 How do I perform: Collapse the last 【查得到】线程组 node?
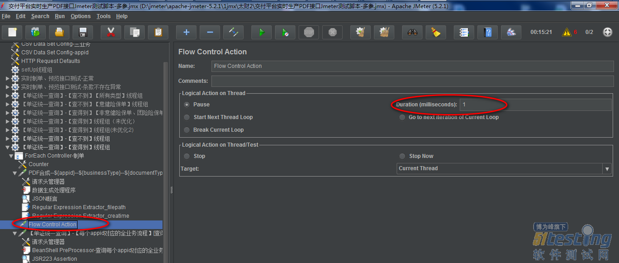(7, 147)
